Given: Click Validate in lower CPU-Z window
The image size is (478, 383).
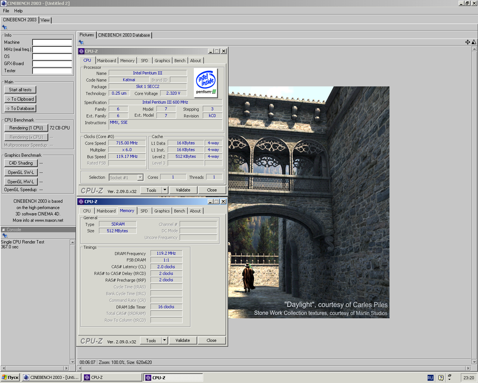Looking at the screenshot, I should (183, 340).
